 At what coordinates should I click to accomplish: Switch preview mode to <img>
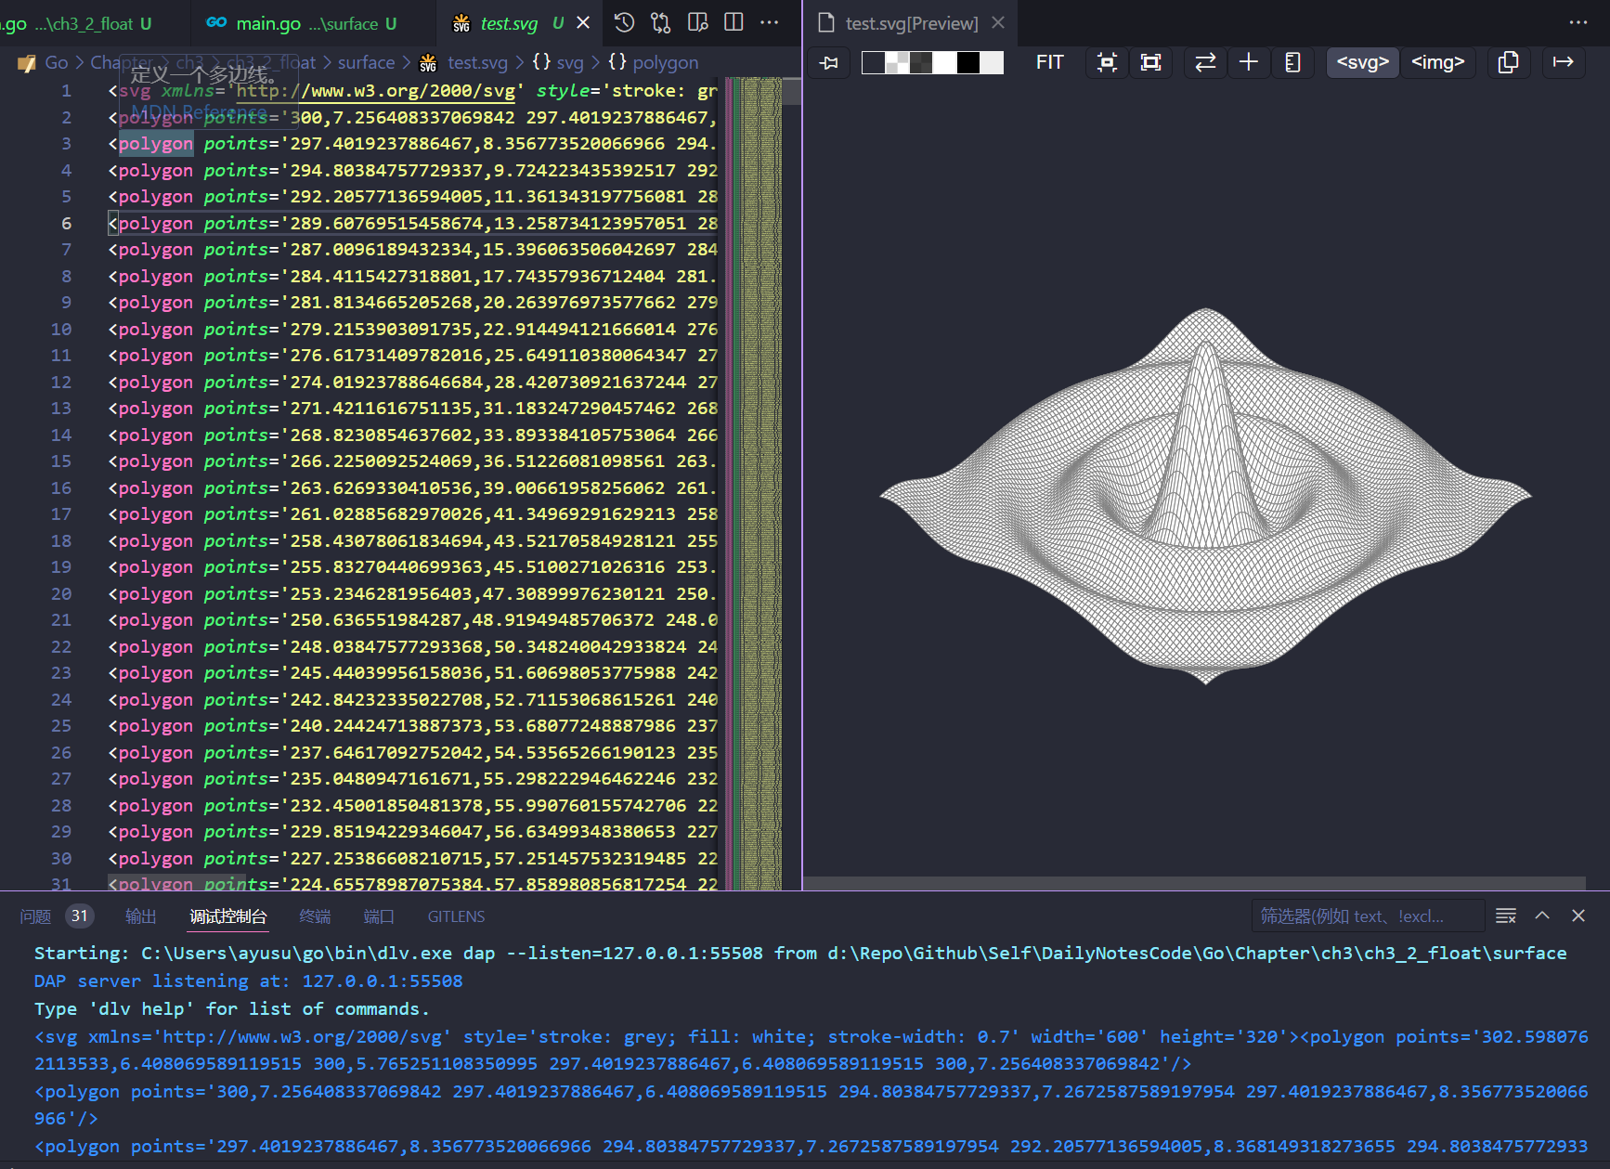point(1438,62)
